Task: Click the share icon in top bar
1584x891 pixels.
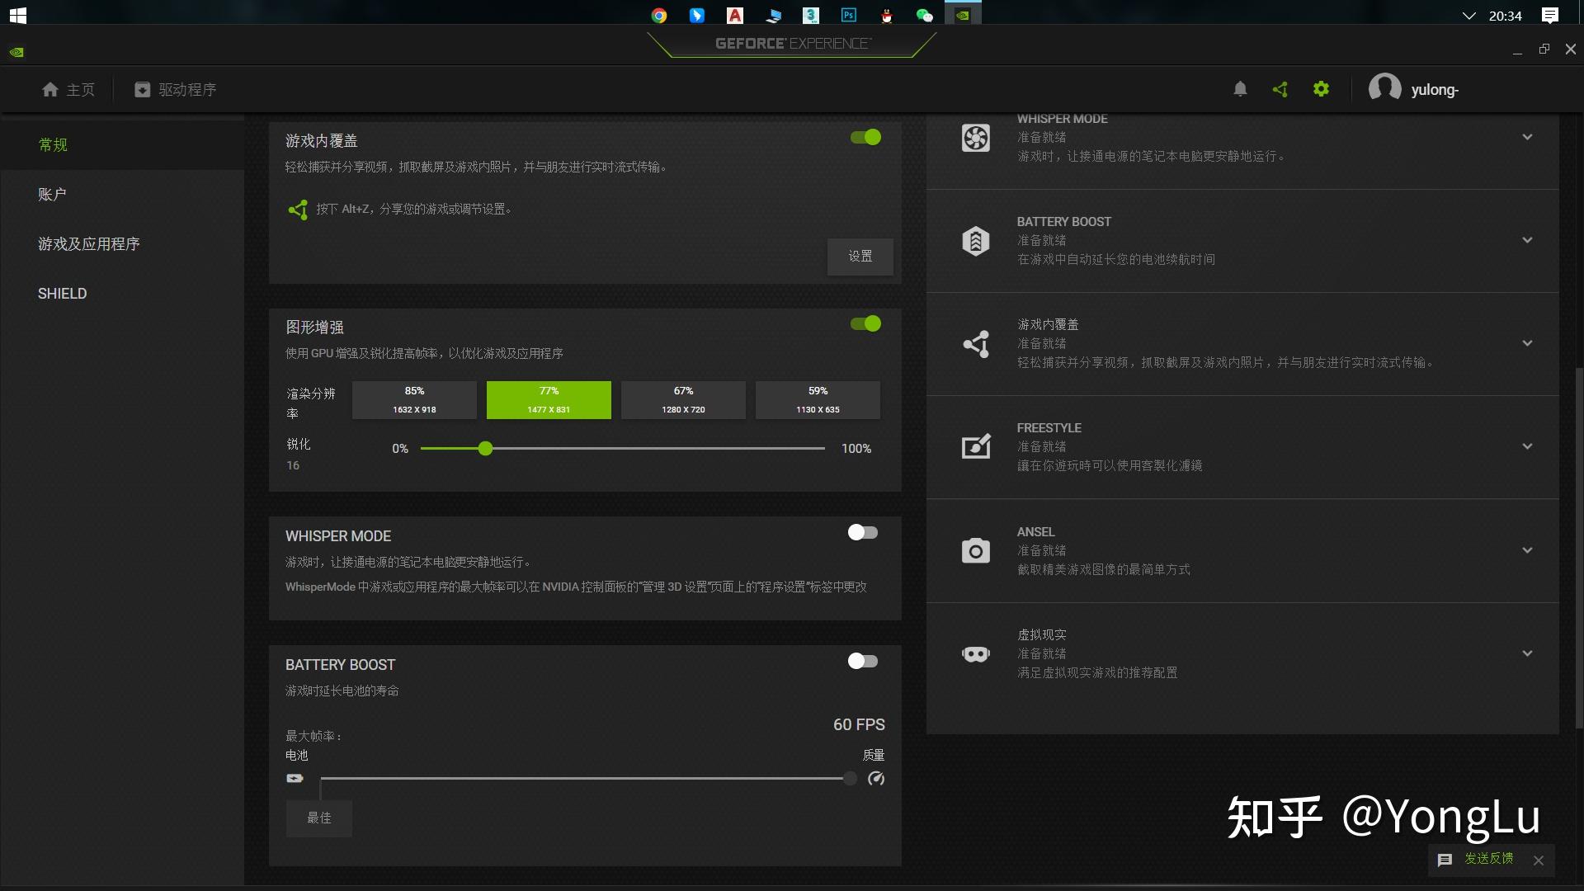Action: (1280, 89)
